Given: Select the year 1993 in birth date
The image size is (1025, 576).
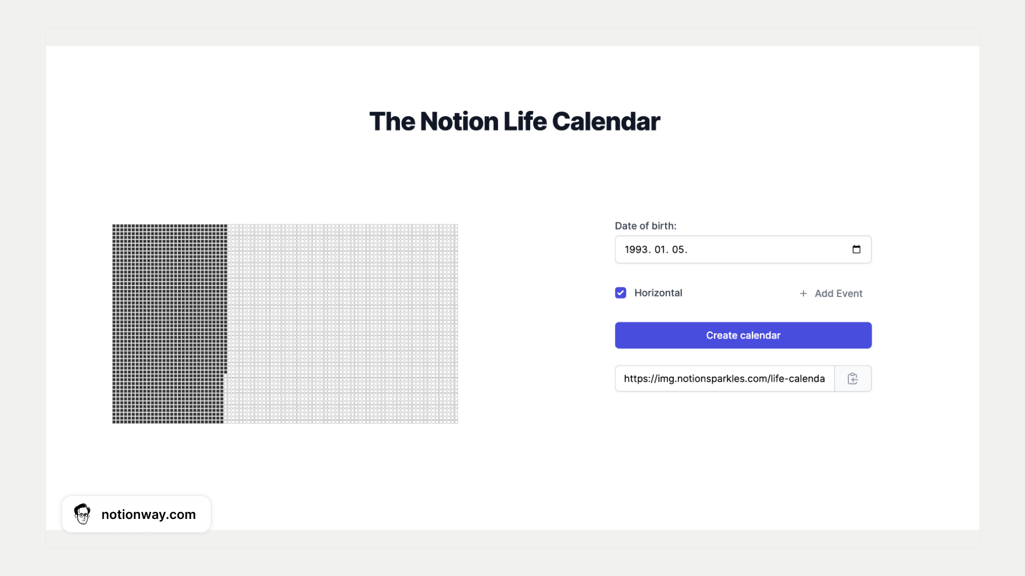Looking at the screenshot, I should pos(636,250).
